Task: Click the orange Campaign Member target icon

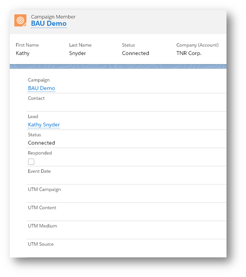Action: coord(20,20)
